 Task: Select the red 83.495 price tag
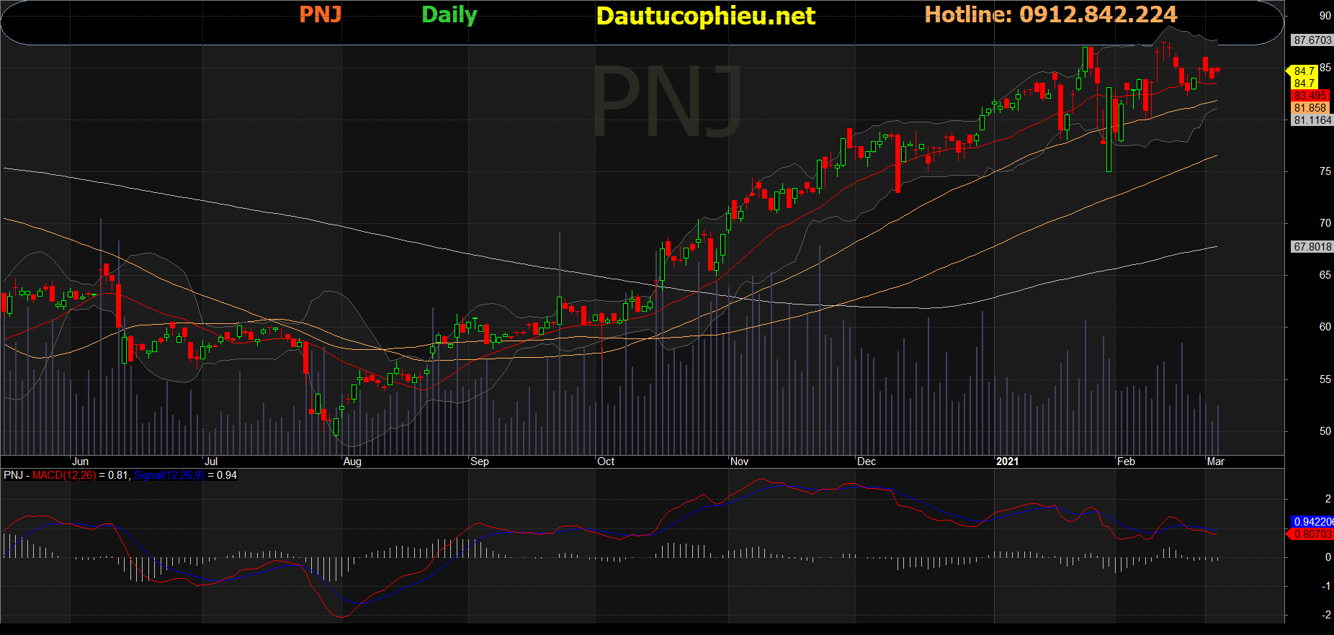(1310, 96)
